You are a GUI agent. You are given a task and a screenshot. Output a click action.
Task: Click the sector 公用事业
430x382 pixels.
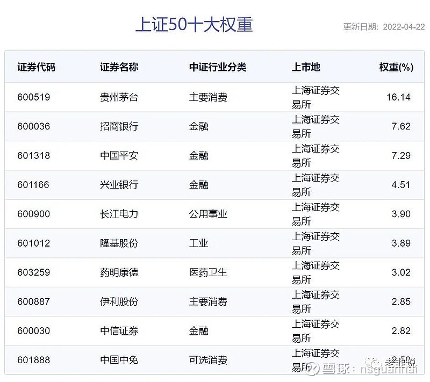pos(208,214)
